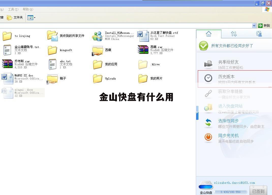
Task: Expand the blue side panel collapse handle
Action: point(197,113)
